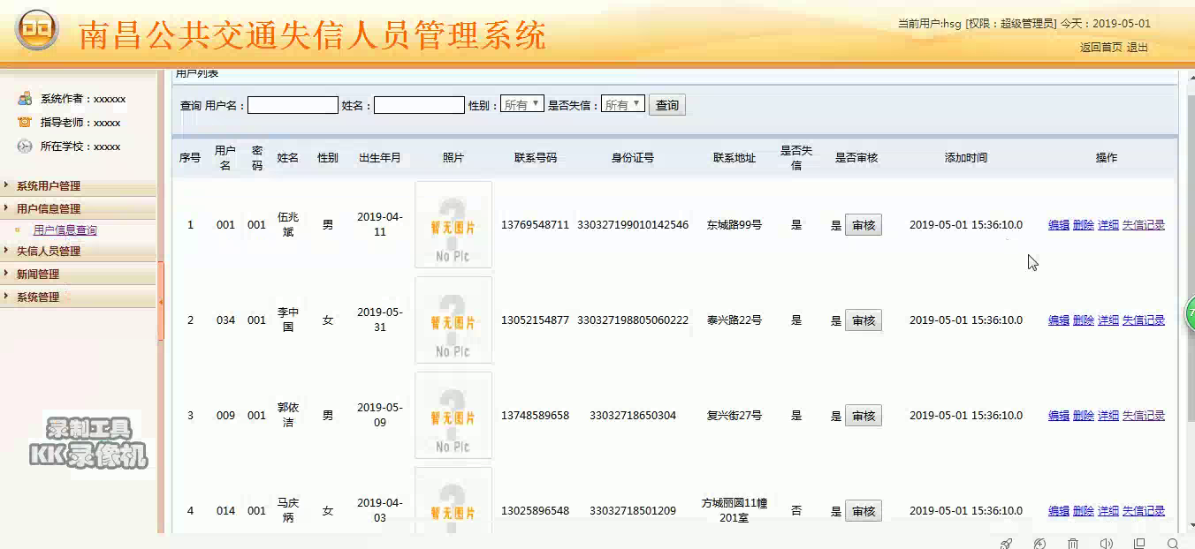Image resolution: width=1195 pixels, height=549 pixels.
Task: Click the rocket icon in bottom bar
Action: click(1006, 543)
